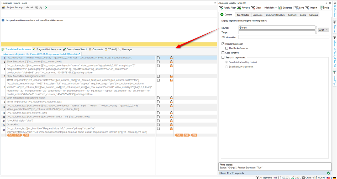
Task: Click the green filter status check icon
Action: pos(329,173)
